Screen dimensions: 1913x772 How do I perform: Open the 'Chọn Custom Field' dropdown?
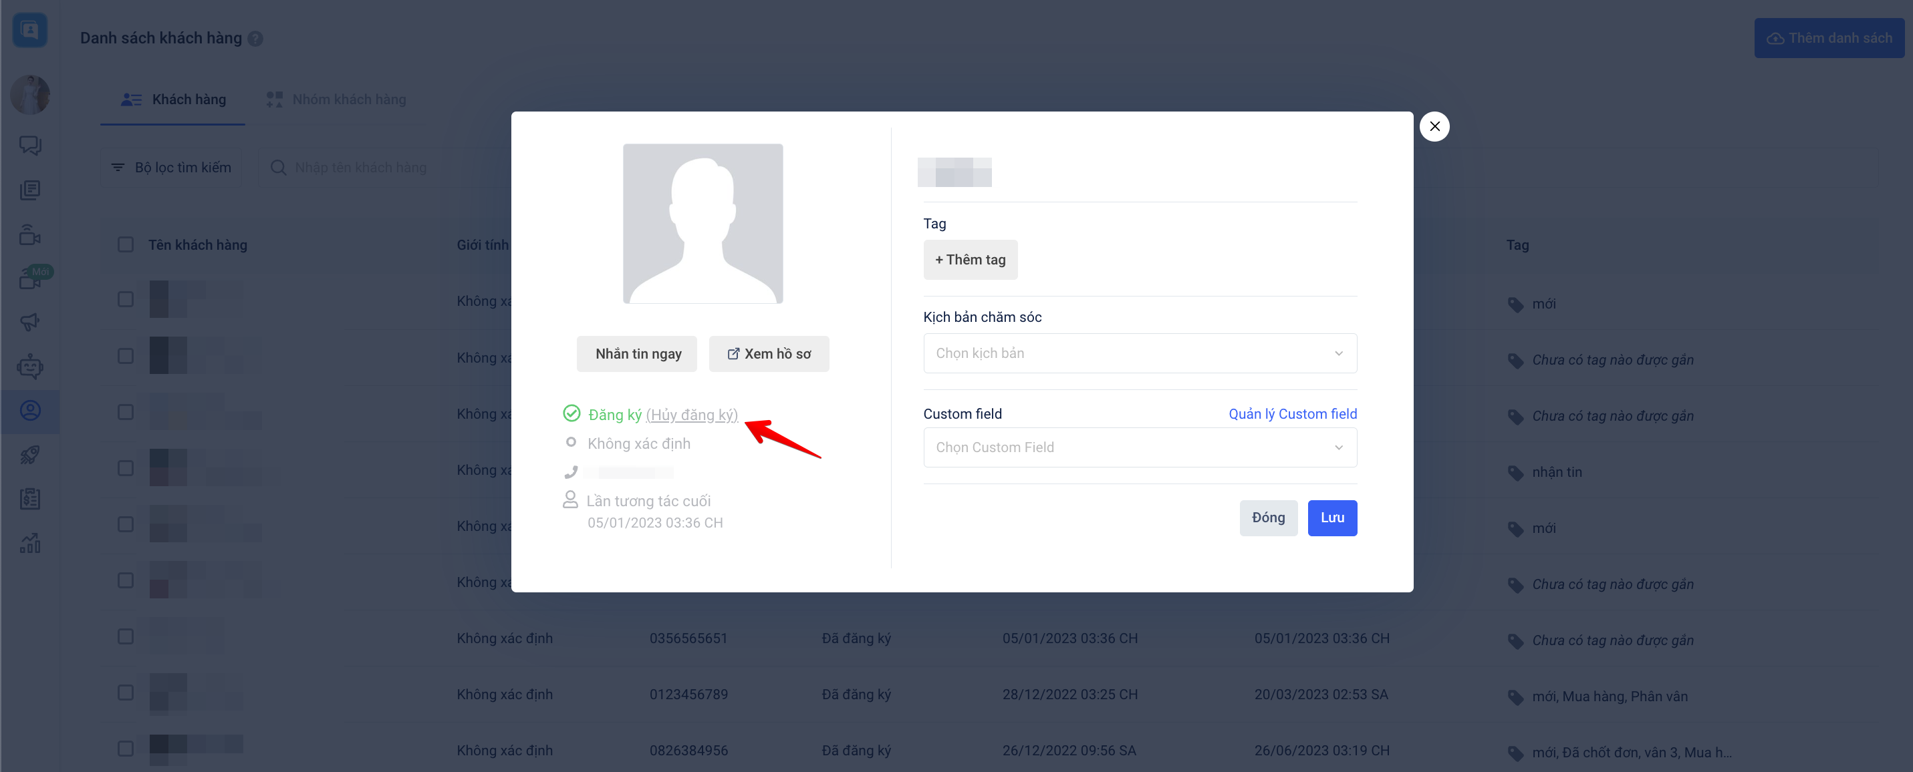[1139, 447]
